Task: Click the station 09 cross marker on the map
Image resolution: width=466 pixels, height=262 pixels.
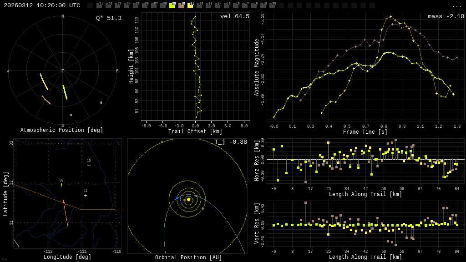Action: click(61, 185)
